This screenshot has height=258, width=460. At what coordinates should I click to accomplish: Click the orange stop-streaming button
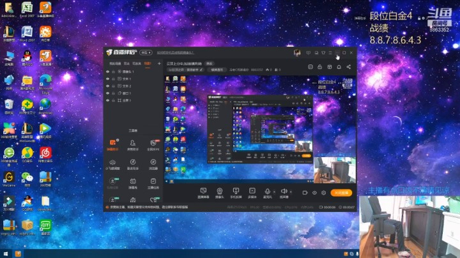click(341, 193)
